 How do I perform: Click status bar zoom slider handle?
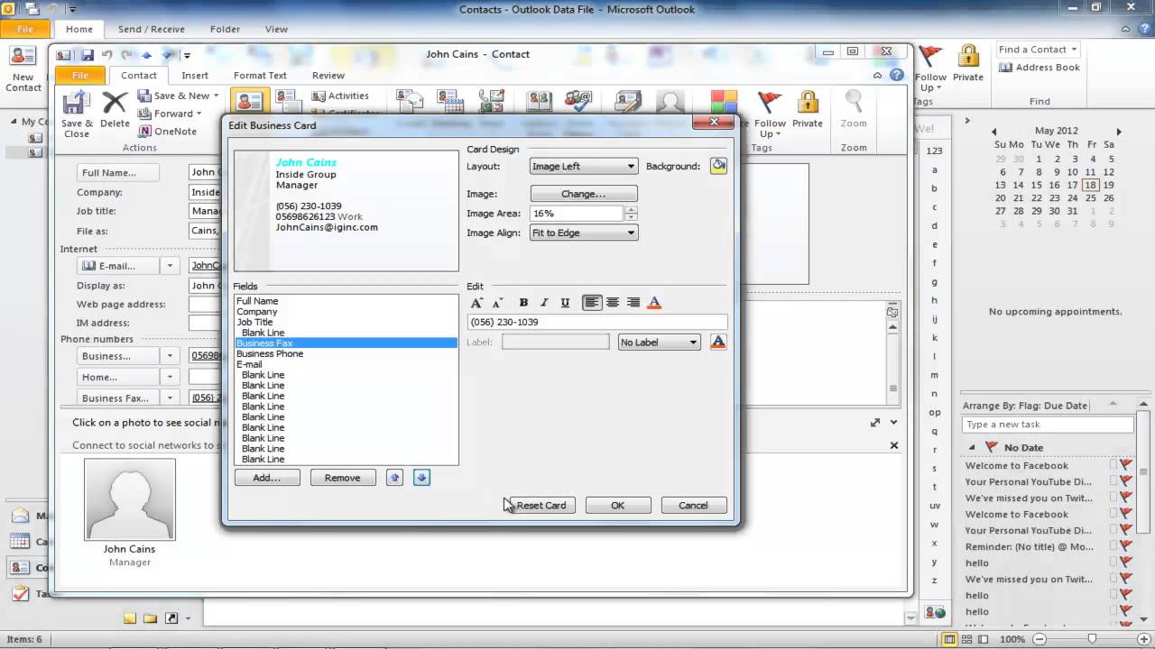[1092, 639]
